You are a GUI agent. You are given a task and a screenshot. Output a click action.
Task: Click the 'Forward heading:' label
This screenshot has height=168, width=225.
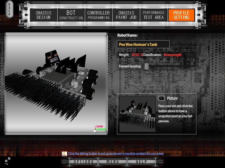pyautogui.click(x=130, y=66)
